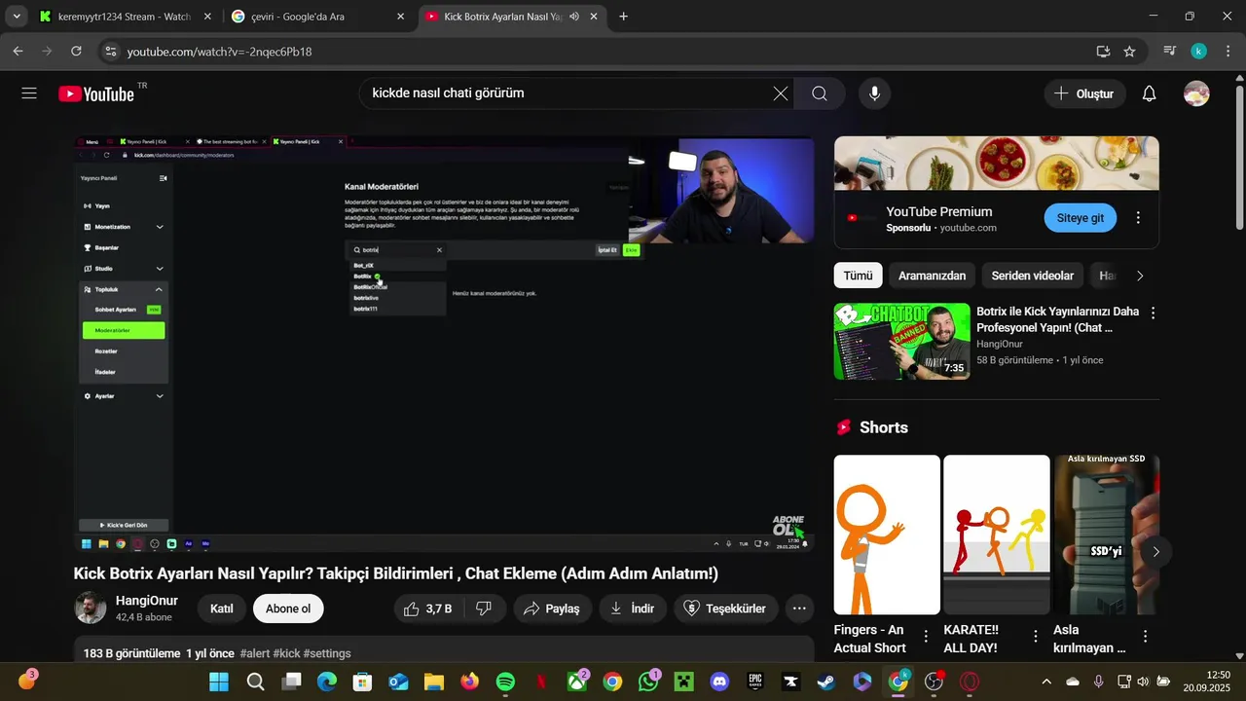Open the KARATE!! ALL DAY! short thumbnail

[x=997, y=535]
